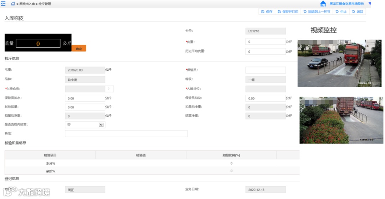Viewport: 385px width, 199px height.
Task: Open the 是否流程内结算 dropdown
Action: click(x=85, y=125)
